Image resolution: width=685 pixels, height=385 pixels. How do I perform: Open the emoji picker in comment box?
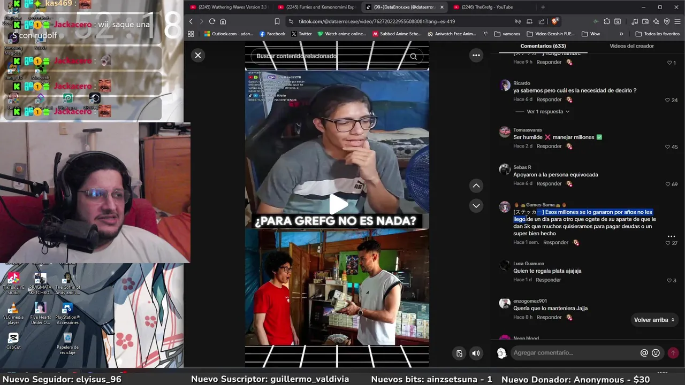click(x=656, y=353)
